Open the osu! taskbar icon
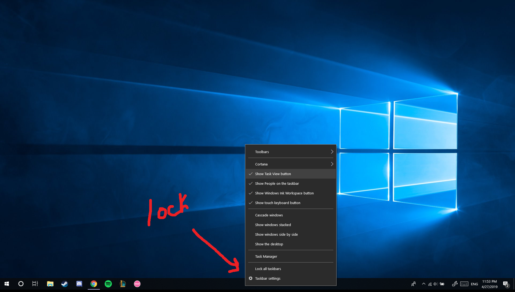Image resolution: width=515 pixels, height=292 pixels. coord(137,284)
